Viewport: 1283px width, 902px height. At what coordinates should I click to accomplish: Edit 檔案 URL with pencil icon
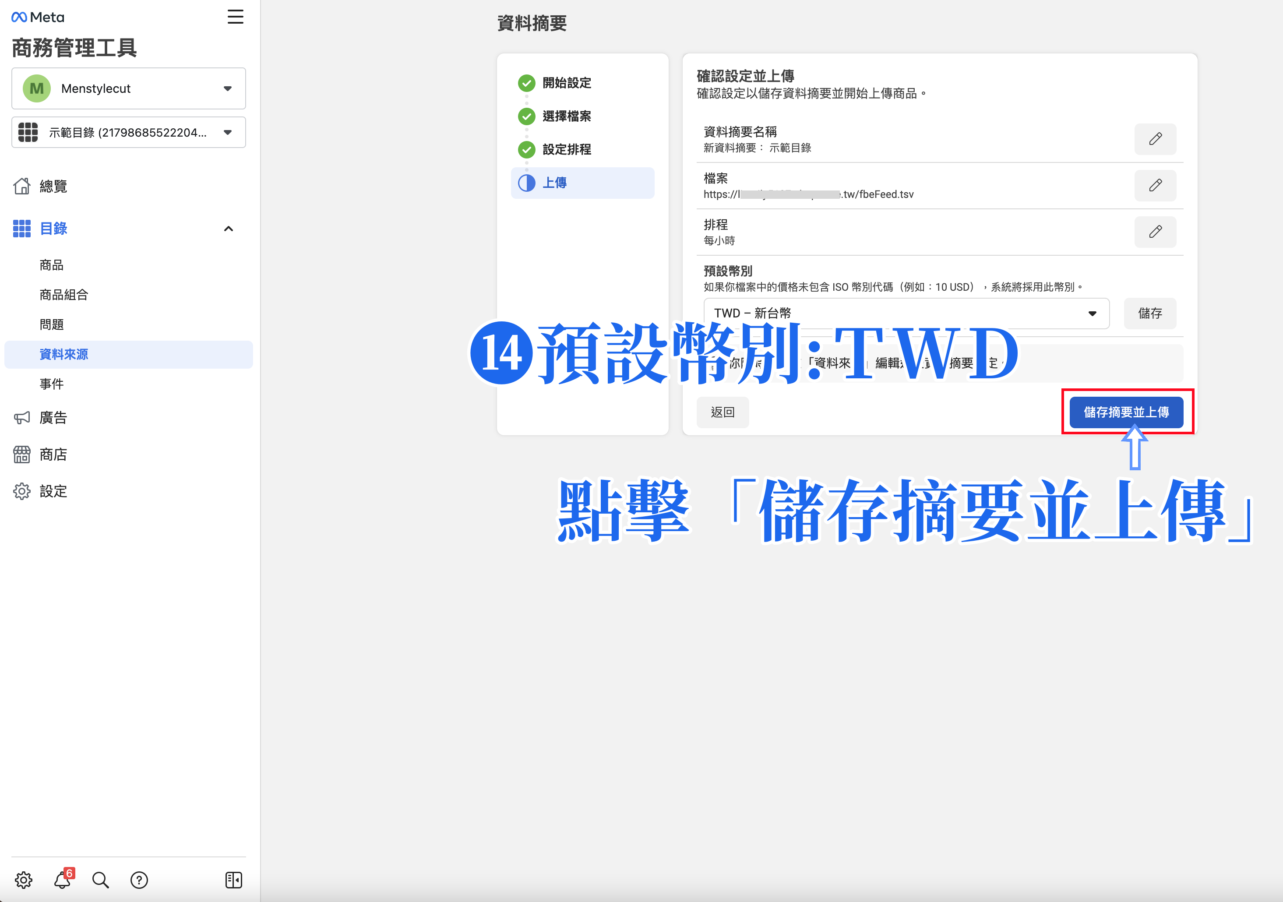point(1155,186)
